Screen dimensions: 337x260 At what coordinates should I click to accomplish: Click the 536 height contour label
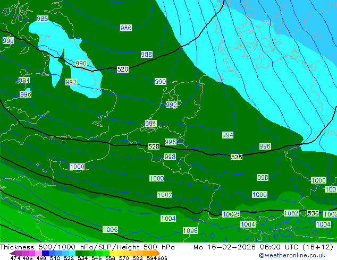(313, 213)
